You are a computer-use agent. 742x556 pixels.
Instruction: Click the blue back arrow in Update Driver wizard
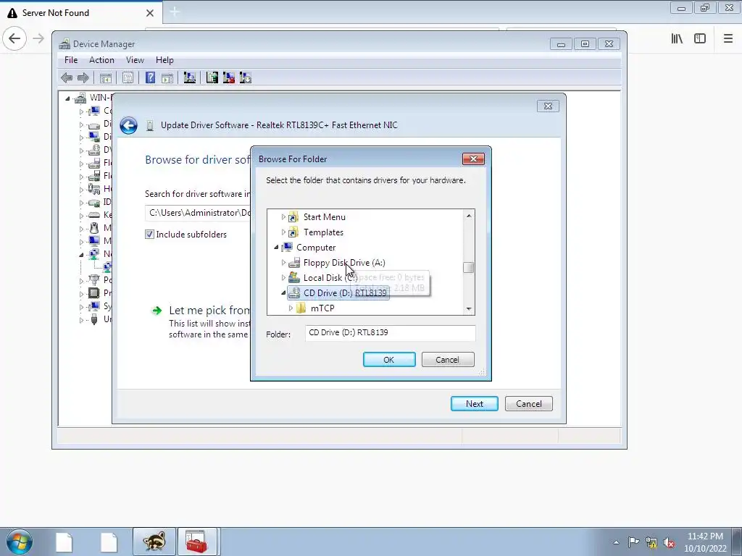click(x=128, y=125)
